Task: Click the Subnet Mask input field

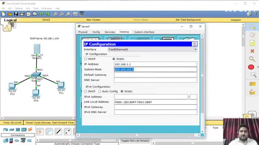Action: (x=155, y=69)
